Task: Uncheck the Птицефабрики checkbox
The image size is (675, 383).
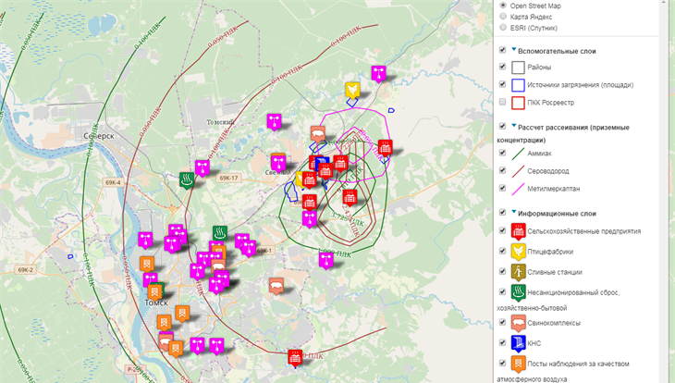Action: tap(502, 251)
